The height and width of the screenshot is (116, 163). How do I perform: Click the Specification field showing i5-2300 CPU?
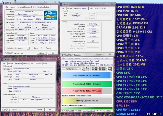tap(36, 22)
